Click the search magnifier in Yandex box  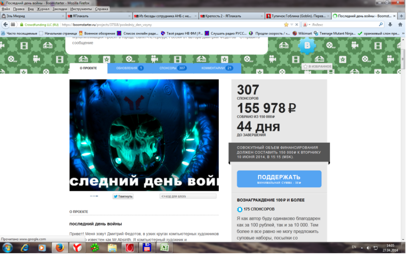click(381, 25)
